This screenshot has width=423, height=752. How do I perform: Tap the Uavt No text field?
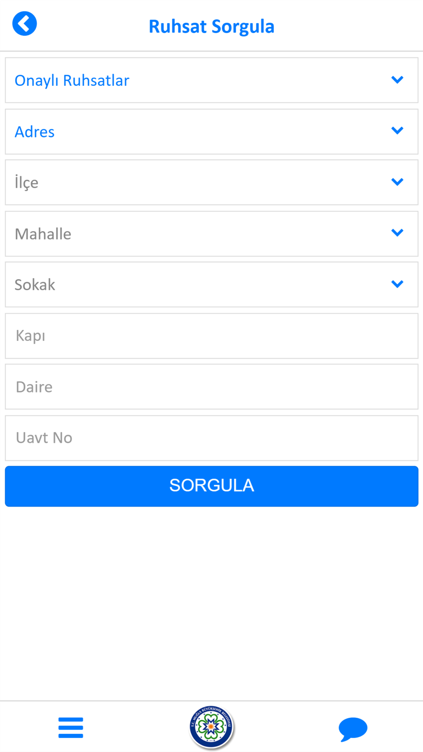tap(211, 438)
